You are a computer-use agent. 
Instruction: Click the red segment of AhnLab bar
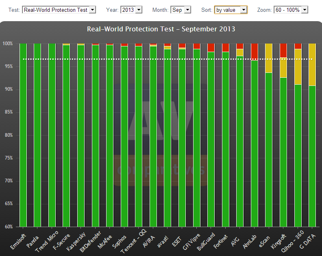pos(255,52)
